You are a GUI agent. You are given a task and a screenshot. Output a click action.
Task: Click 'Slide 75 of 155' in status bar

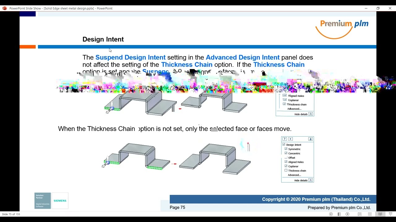(x=11, y=214)
